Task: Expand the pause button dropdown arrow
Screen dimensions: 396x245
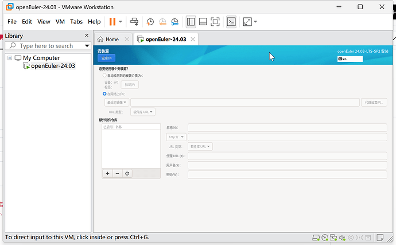Action: pyautogui.click(x=121, y=22)
